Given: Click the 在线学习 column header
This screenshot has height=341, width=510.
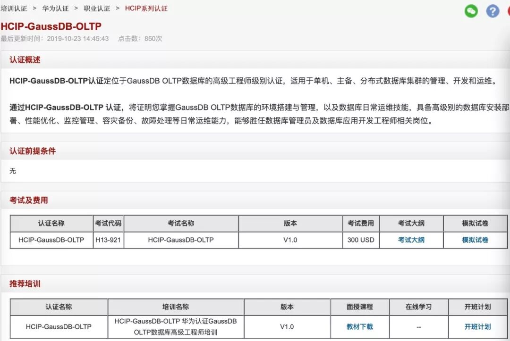Looking at the screenshot, I should click(x=418, y=307).
